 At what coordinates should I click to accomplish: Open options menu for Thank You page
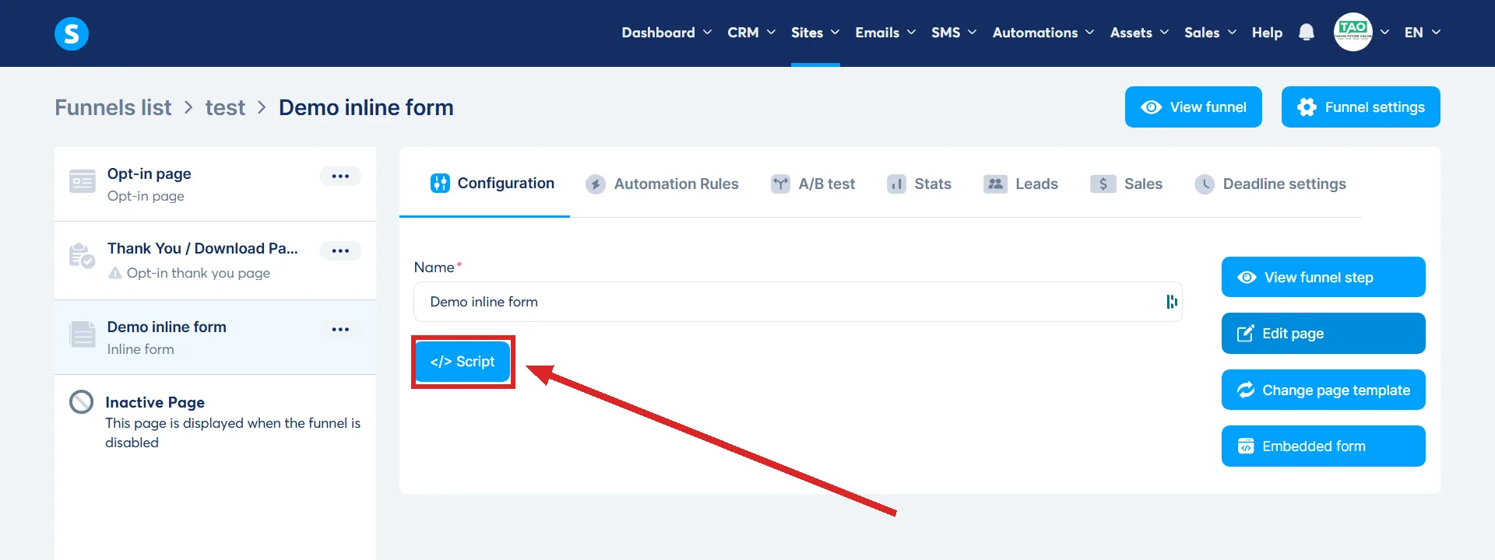pos(340,250)
